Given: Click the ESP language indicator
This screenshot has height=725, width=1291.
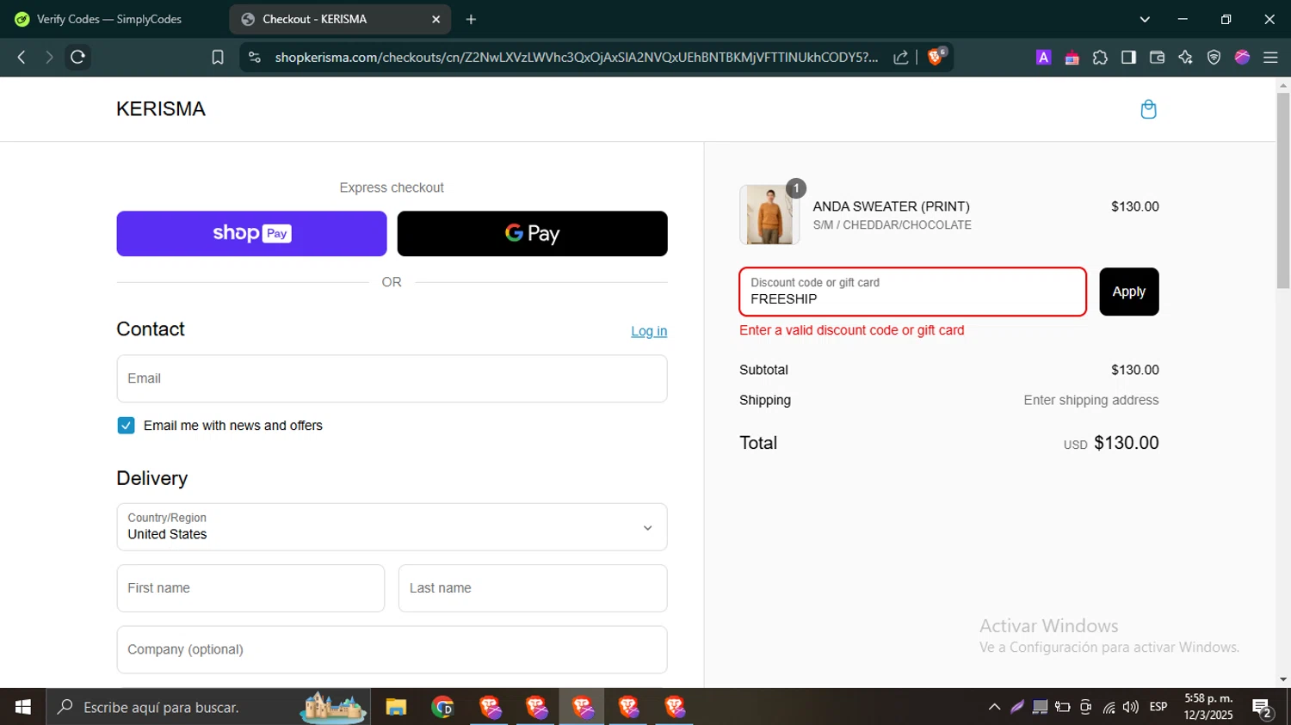Looking at the screenshot, I should pyautogui.click(x=1158, y=707).
